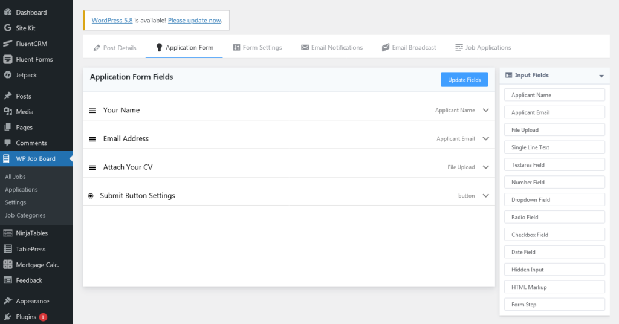Click the Plugins update count badge
This screenshot has height=324, width=619.
pos(43,317)
